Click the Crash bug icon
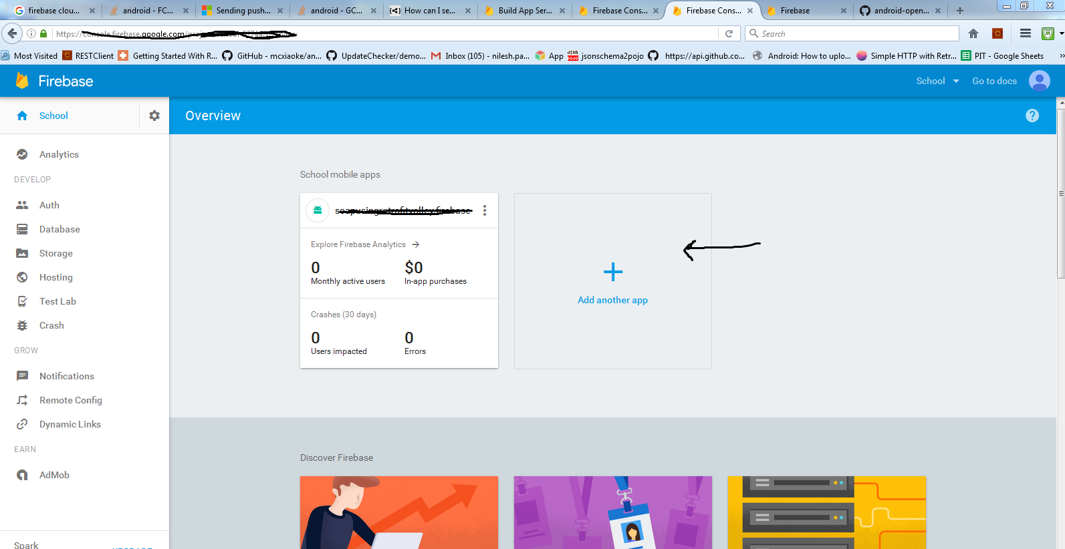Viewport: 1065px width, 549px height. [22, 325]
